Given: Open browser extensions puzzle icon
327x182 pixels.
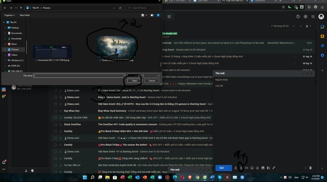Looking at the screenshot, I should [309, 7].
